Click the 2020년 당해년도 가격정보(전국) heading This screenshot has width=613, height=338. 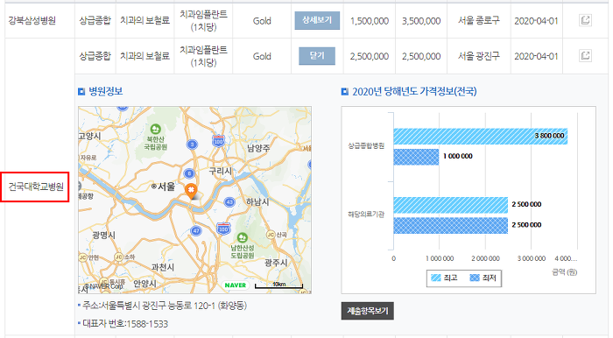(414, 91)
